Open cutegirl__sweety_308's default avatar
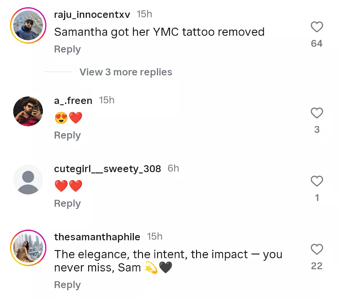 (x=28, y=180)
